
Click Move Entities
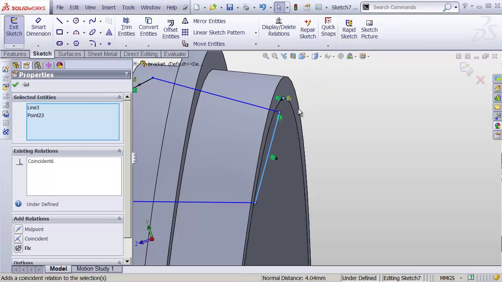tap(204, 44)
